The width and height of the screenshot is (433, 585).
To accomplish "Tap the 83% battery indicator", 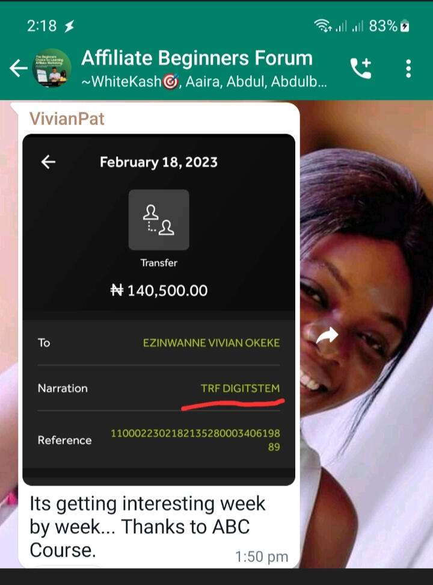I will 389,26.
